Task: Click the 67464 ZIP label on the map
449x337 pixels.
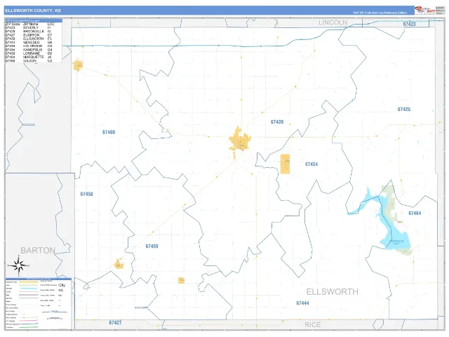Action: click(415, 213)
